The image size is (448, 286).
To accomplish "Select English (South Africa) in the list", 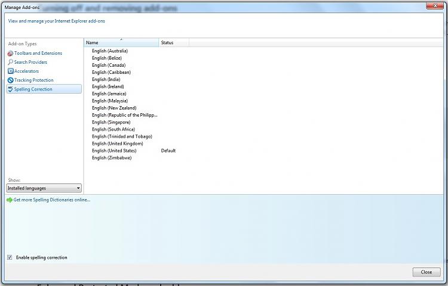I will (x=113, y=129).
